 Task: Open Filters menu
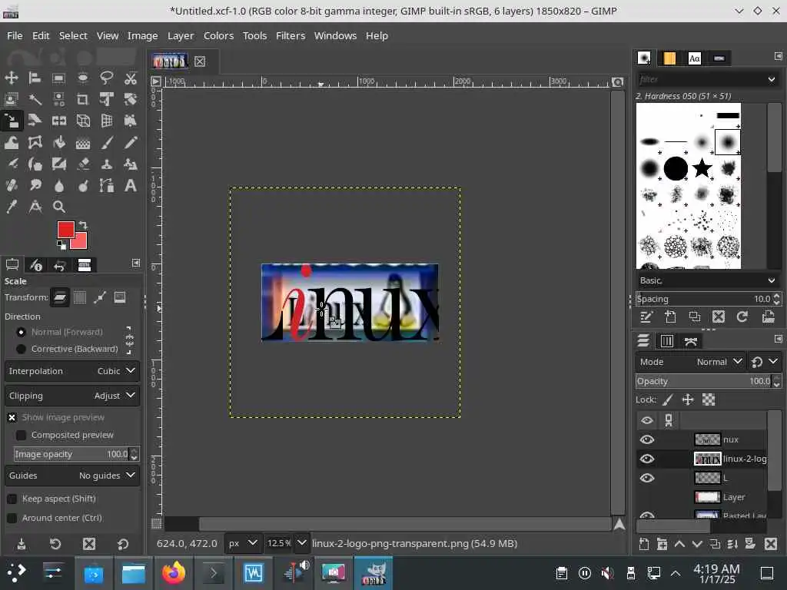click(x=291, y=35)
